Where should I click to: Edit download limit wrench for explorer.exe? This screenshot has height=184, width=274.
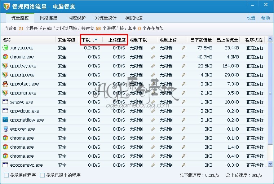pos(153,129)
